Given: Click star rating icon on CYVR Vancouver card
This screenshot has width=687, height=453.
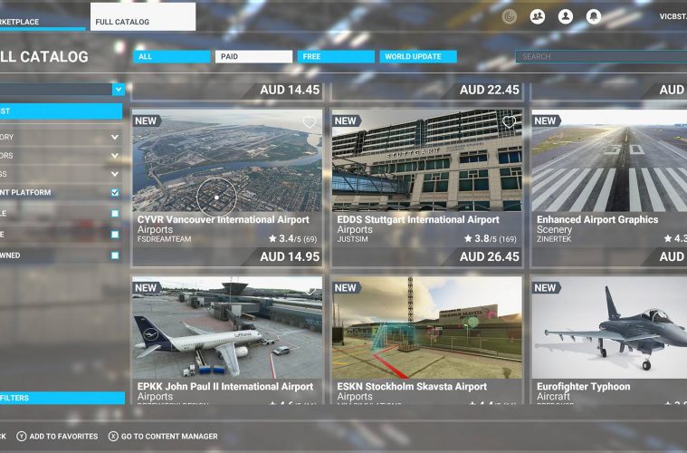Looking at the screenshot, I should (x=272, y=238).
